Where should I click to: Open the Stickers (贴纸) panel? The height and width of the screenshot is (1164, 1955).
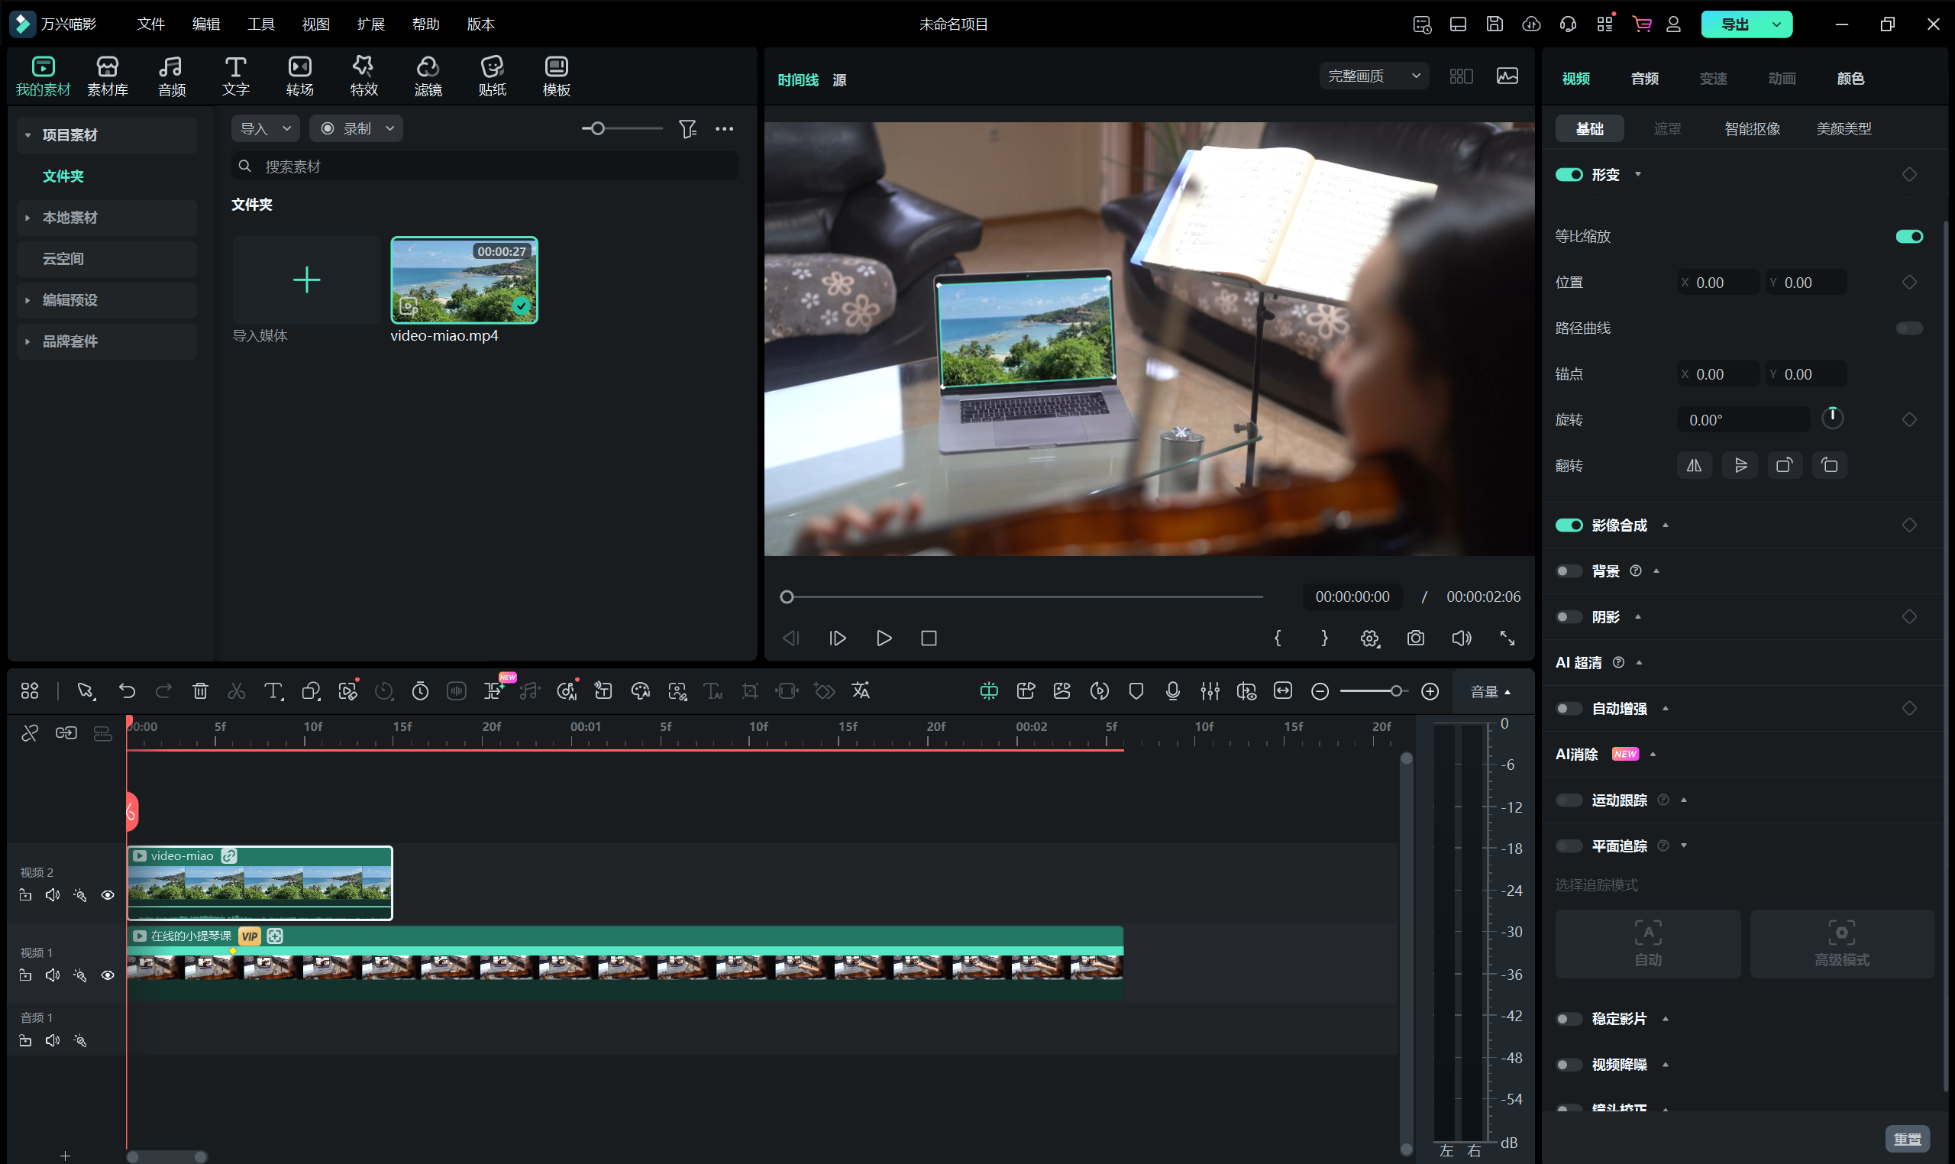492,76
